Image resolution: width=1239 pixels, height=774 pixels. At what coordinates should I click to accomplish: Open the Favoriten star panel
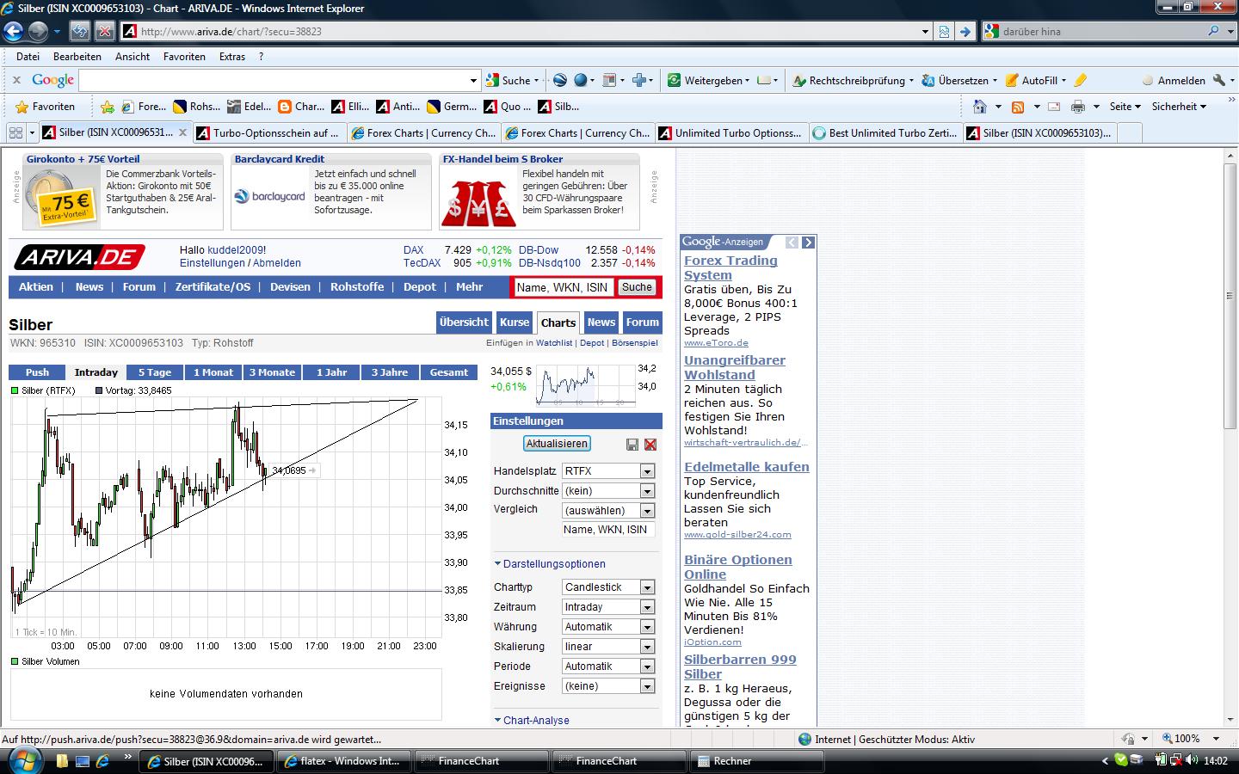coord(46,107)
